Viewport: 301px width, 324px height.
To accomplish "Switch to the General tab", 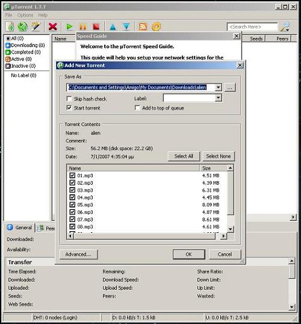I will click(19, 227).
